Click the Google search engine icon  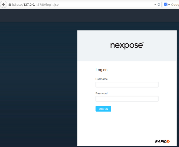pyautogui.click(x=165, y=5)
